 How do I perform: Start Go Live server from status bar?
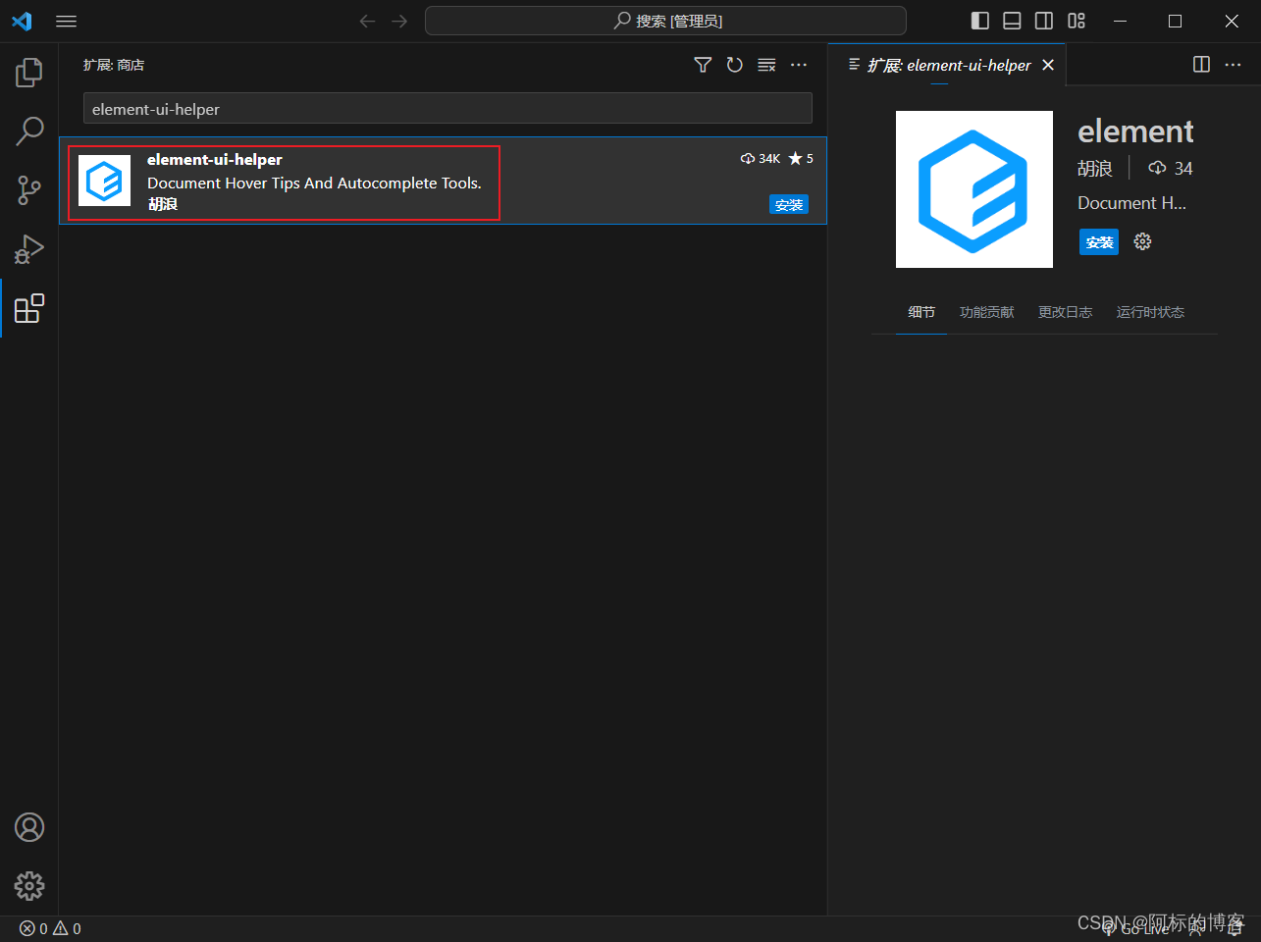coord(1137,928)
